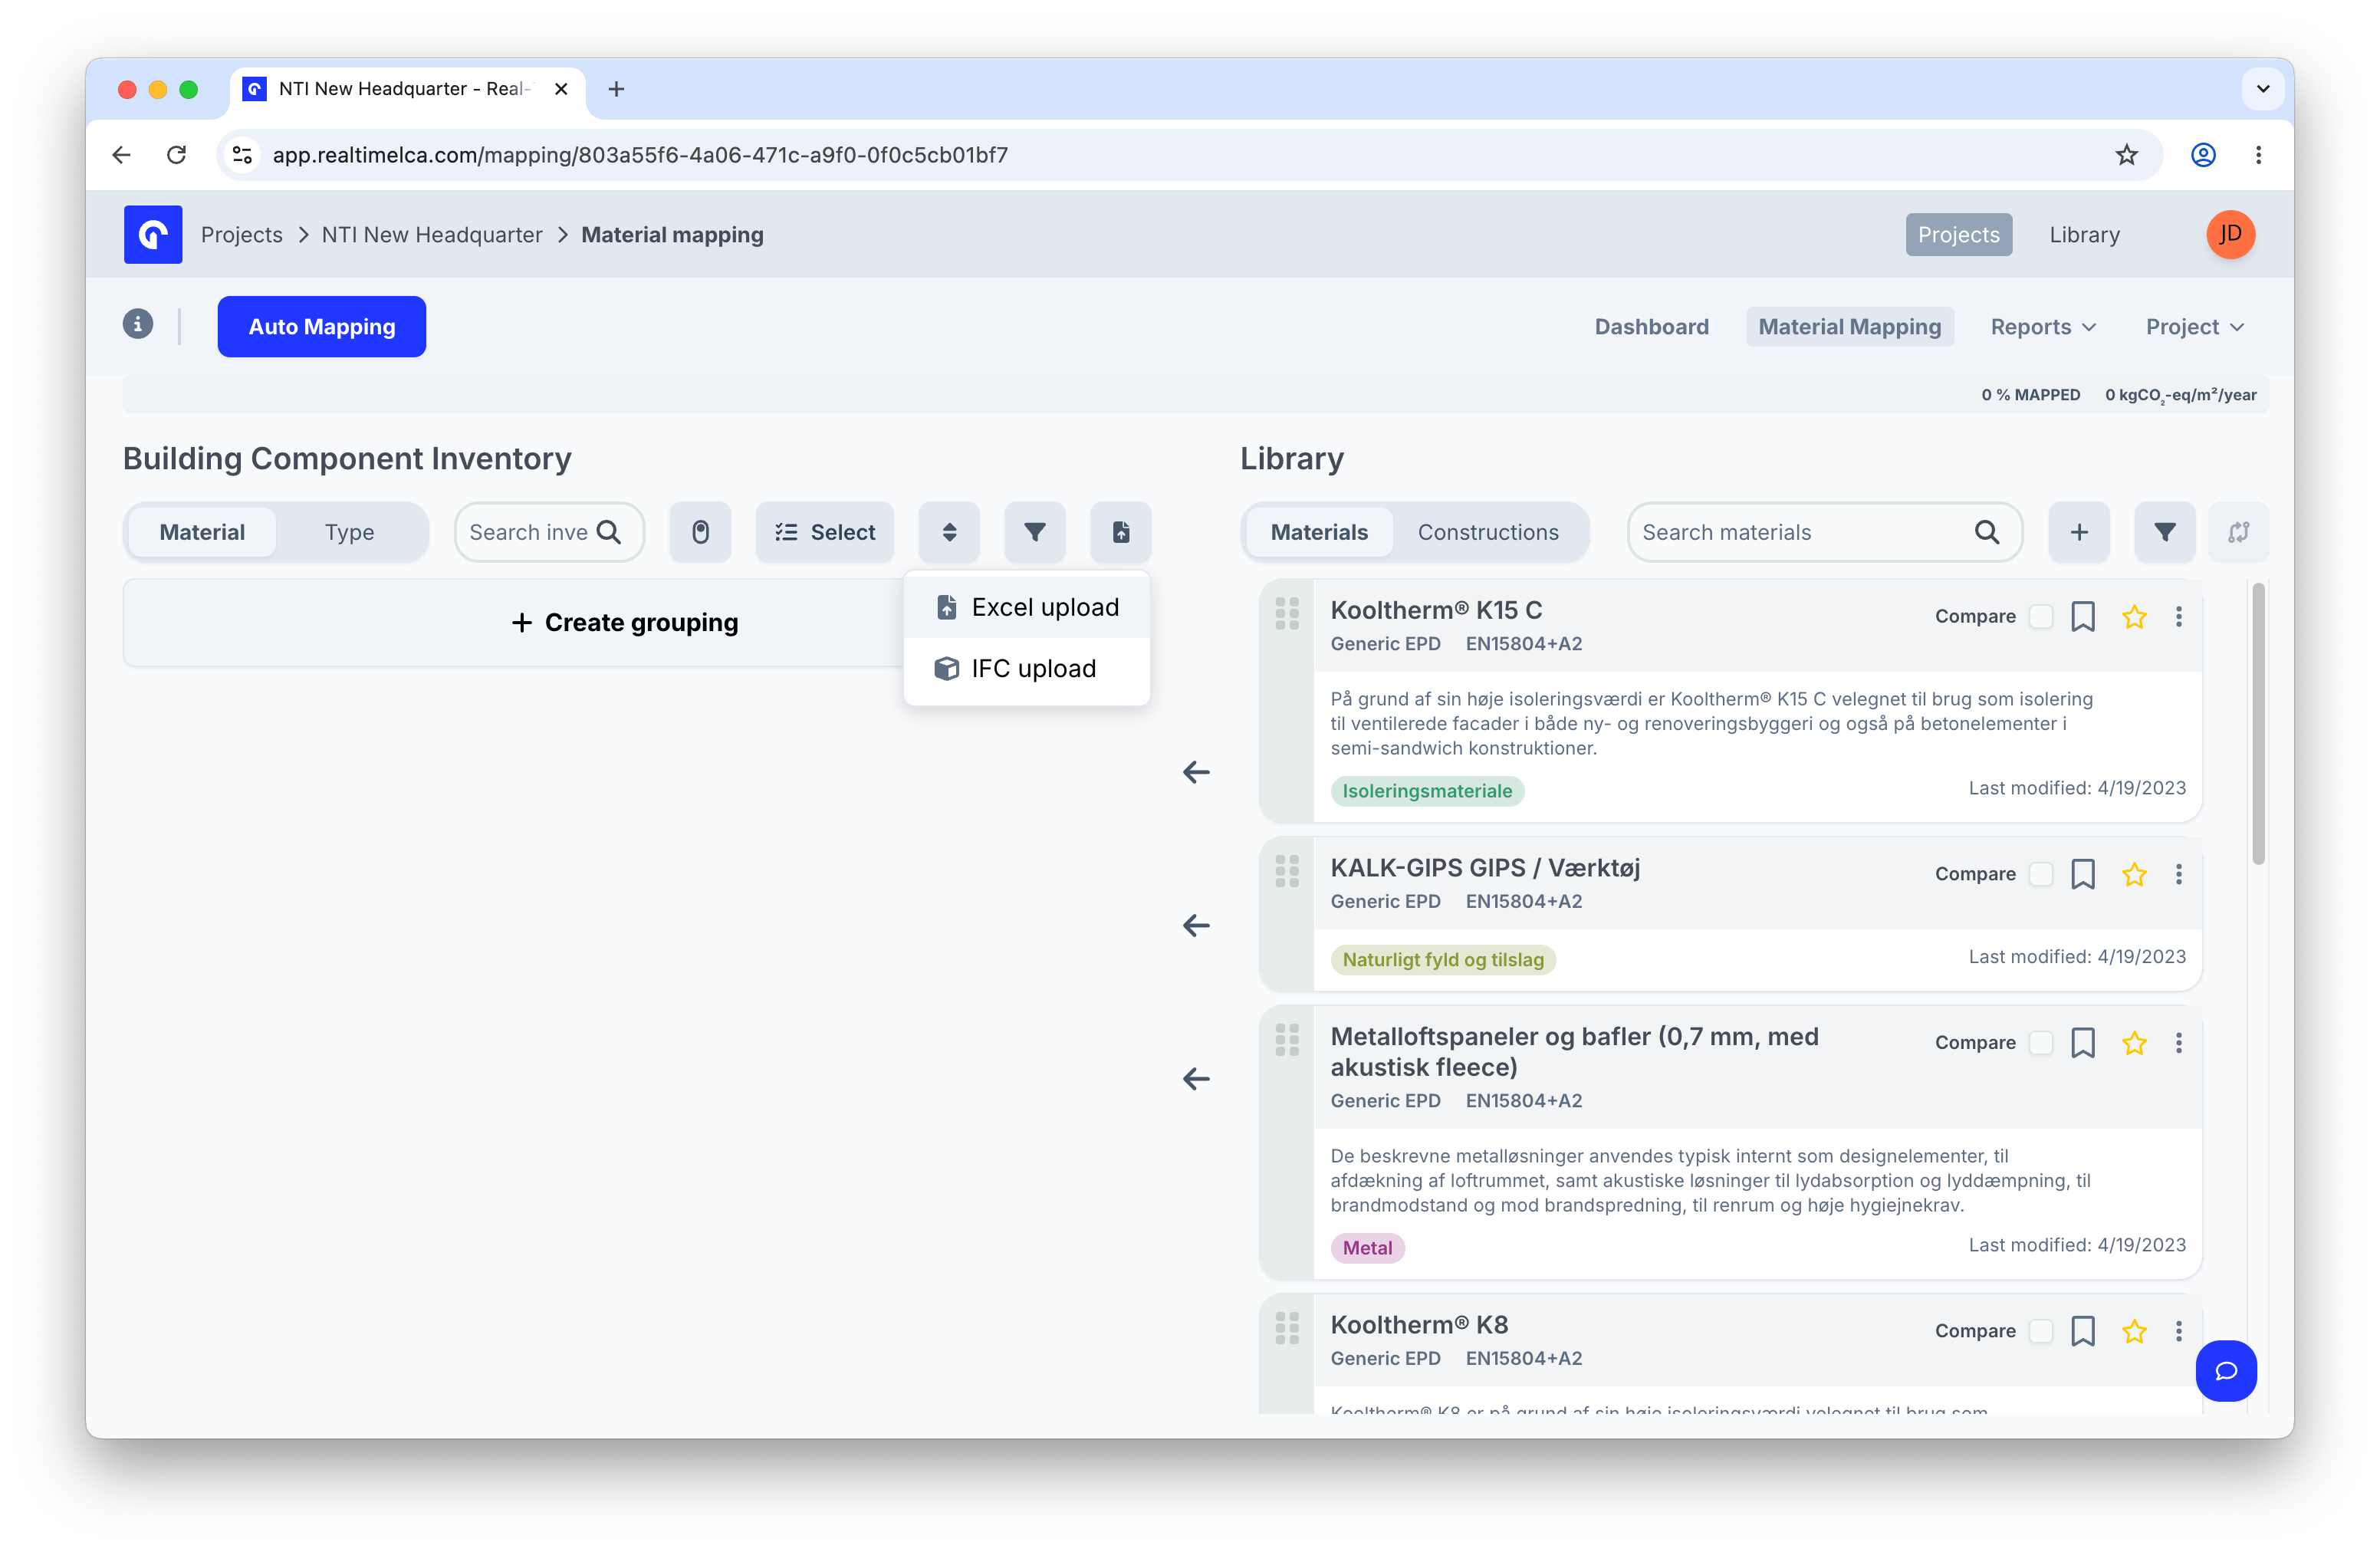This screenshot has width=2380, height=1552.
Task: Tick the Compare checkbox for KALK-GIPS GIPS
Action: pyautogui.click(x=2041, y=874)
